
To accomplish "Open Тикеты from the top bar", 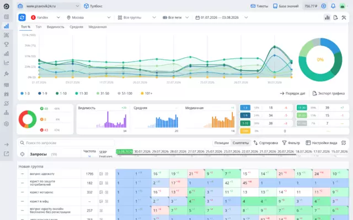I will point(259,6).
